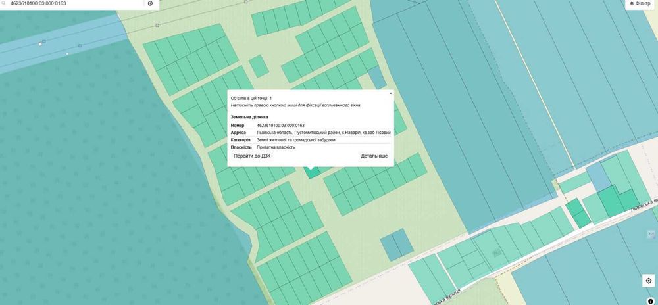
Task: Locate my position with the target button
Action: pyautogui.click(x=649, y=281)
